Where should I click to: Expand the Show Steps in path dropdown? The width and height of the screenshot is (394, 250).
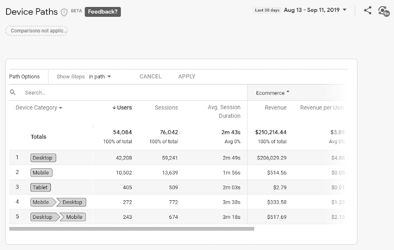tap(100, 76)
